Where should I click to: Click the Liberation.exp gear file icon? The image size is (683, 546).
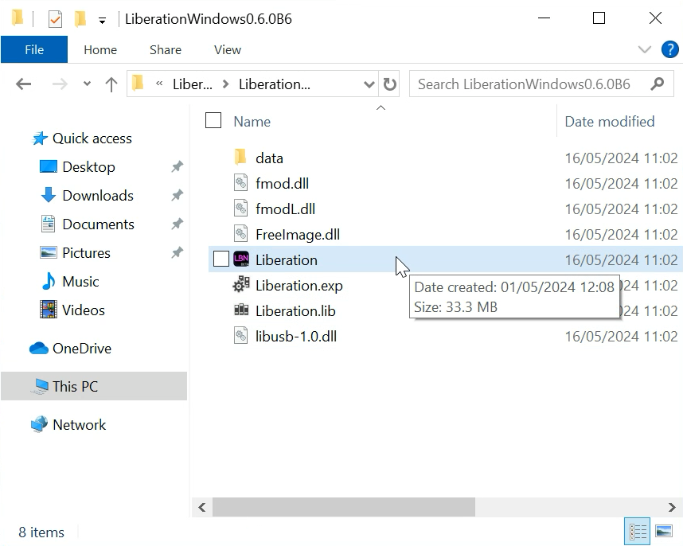[241, 286]
